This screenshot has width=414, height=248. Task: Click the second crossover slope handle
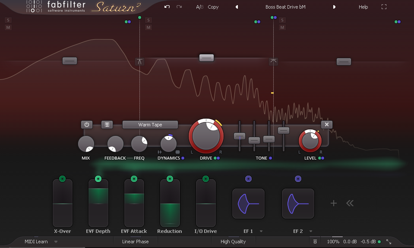(273, 62)
